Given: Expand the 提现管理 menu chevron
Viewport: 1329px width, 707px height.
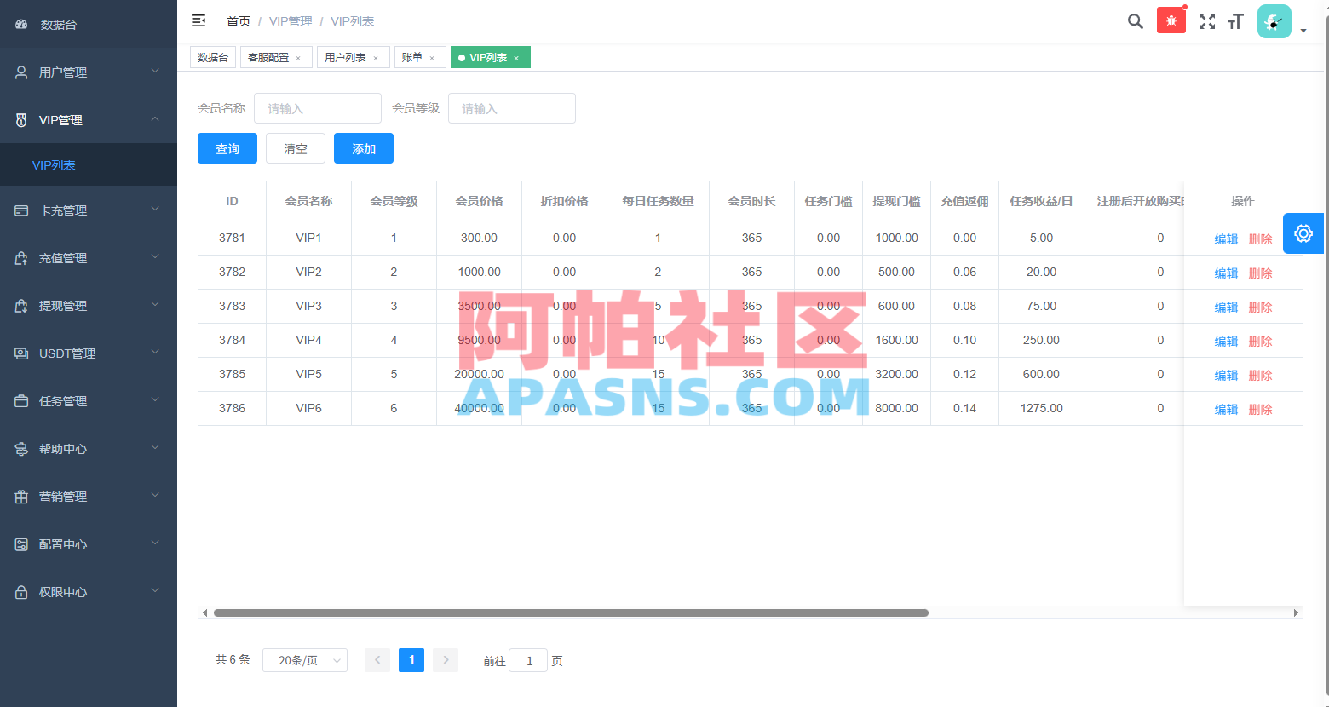Looking at the screenshot, I should (x=155, y=305).
